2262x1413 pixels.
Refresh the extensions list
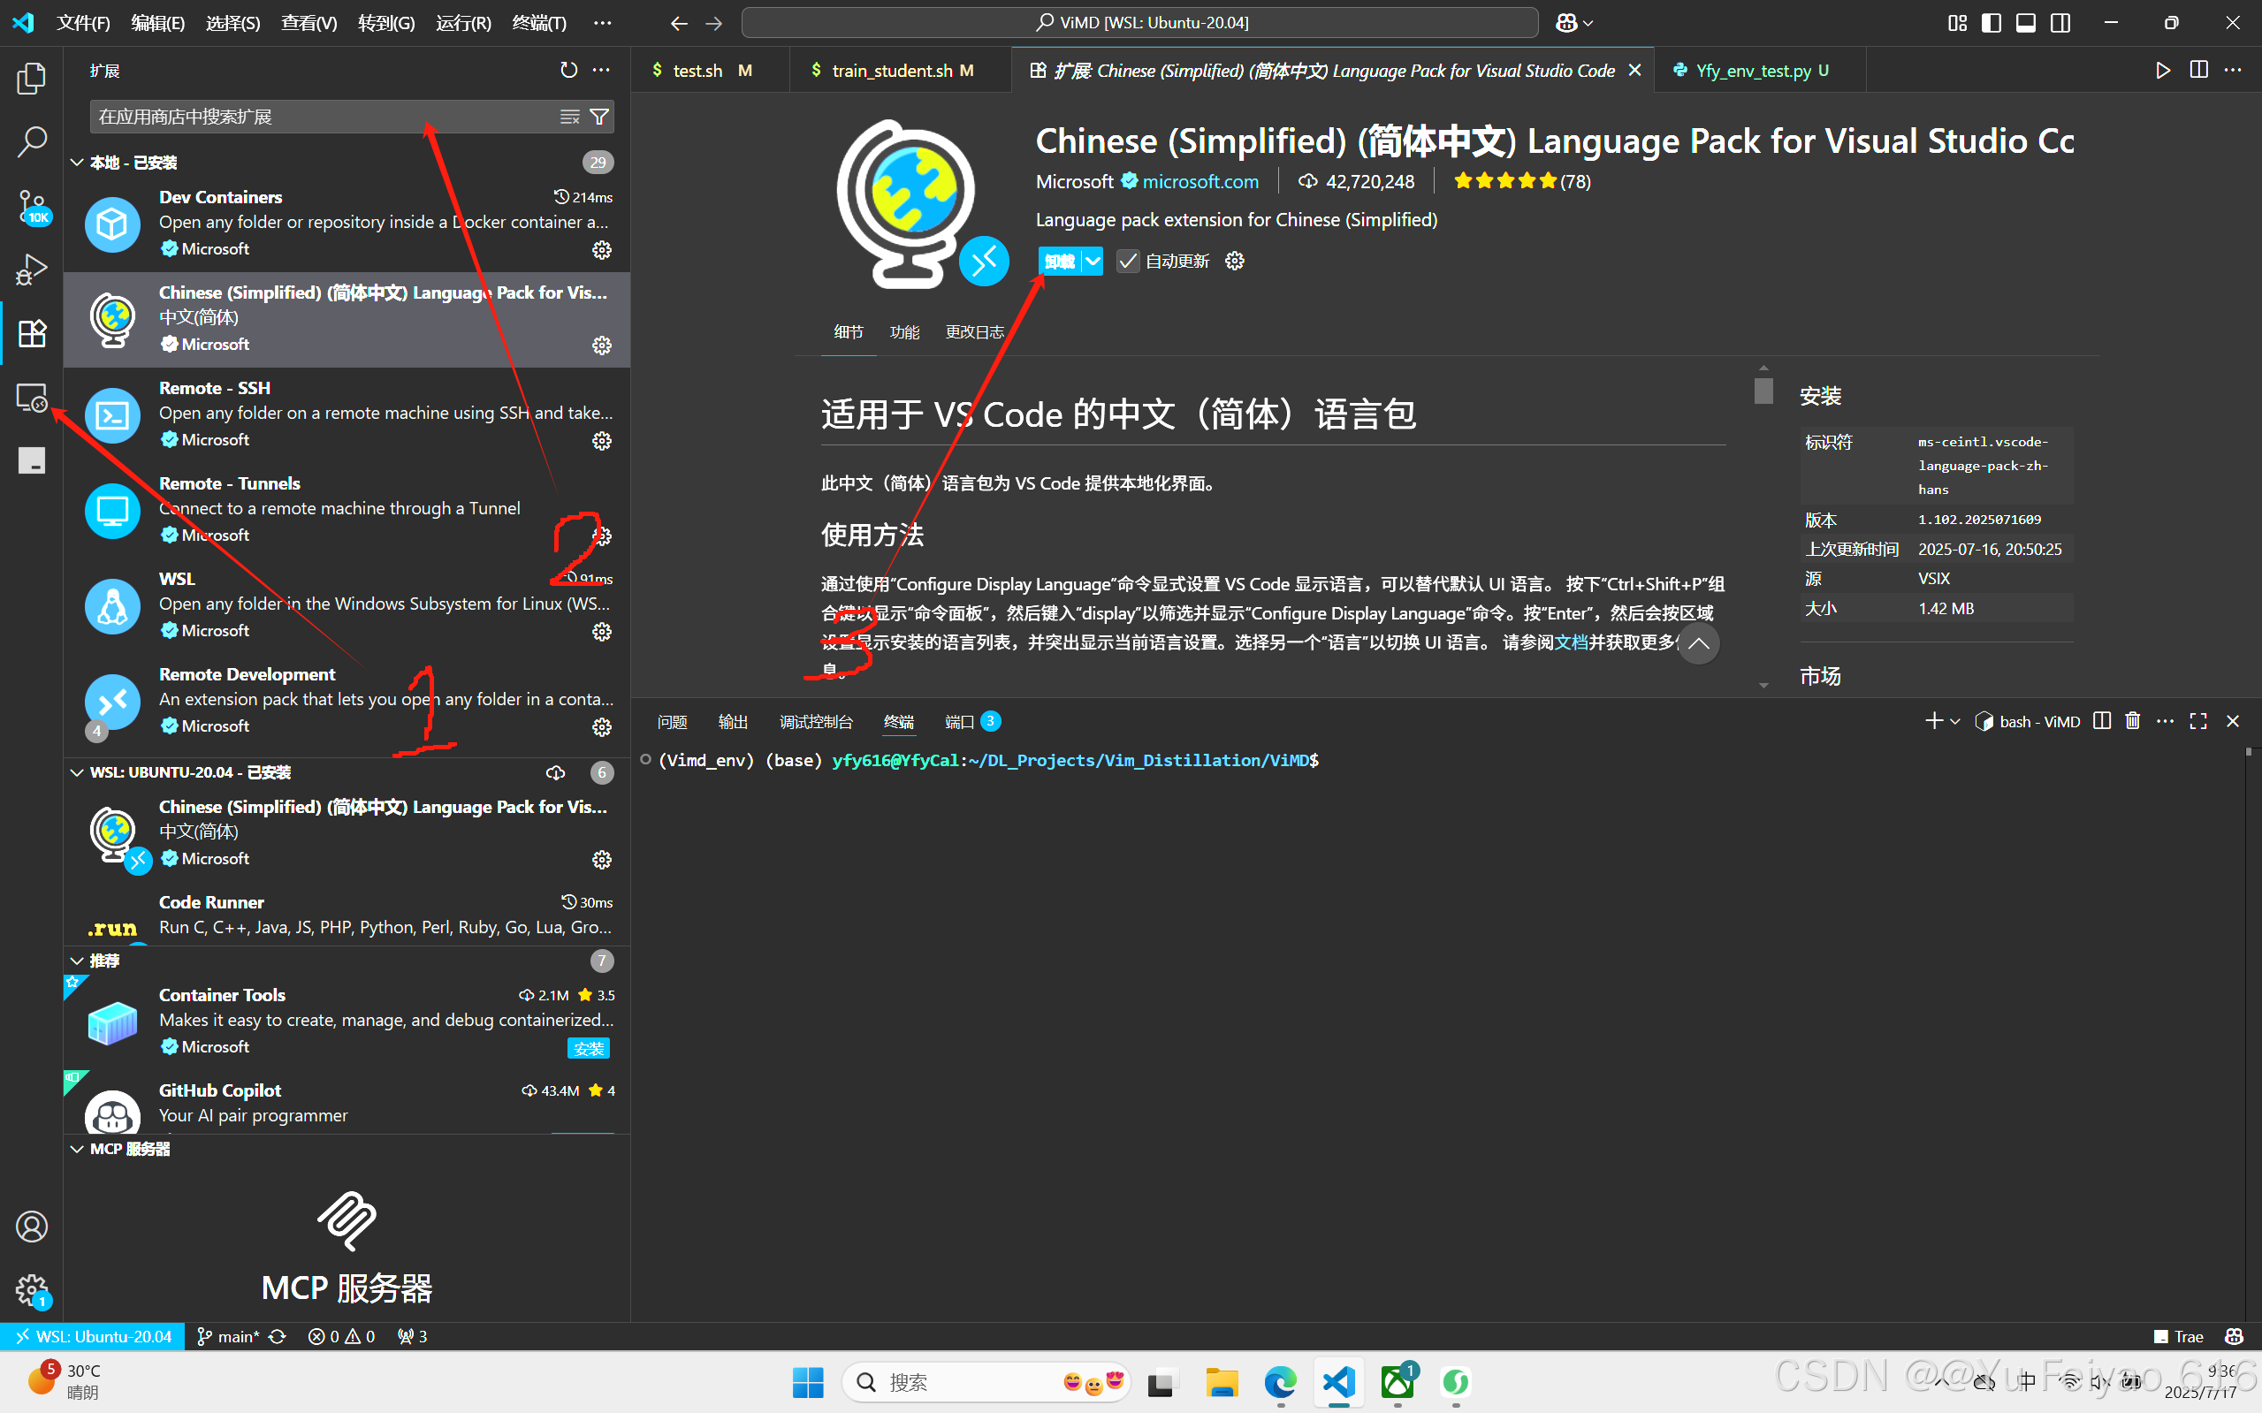coord(568,70)
